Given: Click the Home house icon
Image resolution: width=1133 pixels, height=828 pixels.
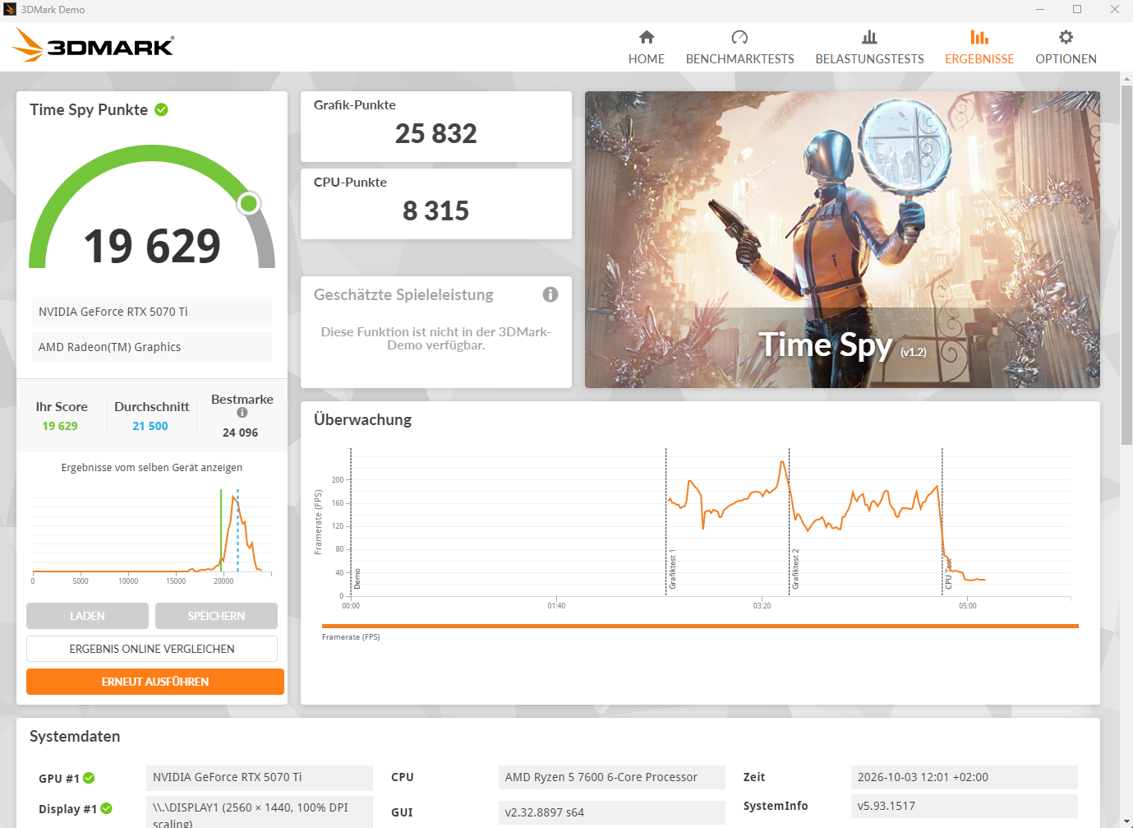Looking at the screenshot, I should pos(647,37).
